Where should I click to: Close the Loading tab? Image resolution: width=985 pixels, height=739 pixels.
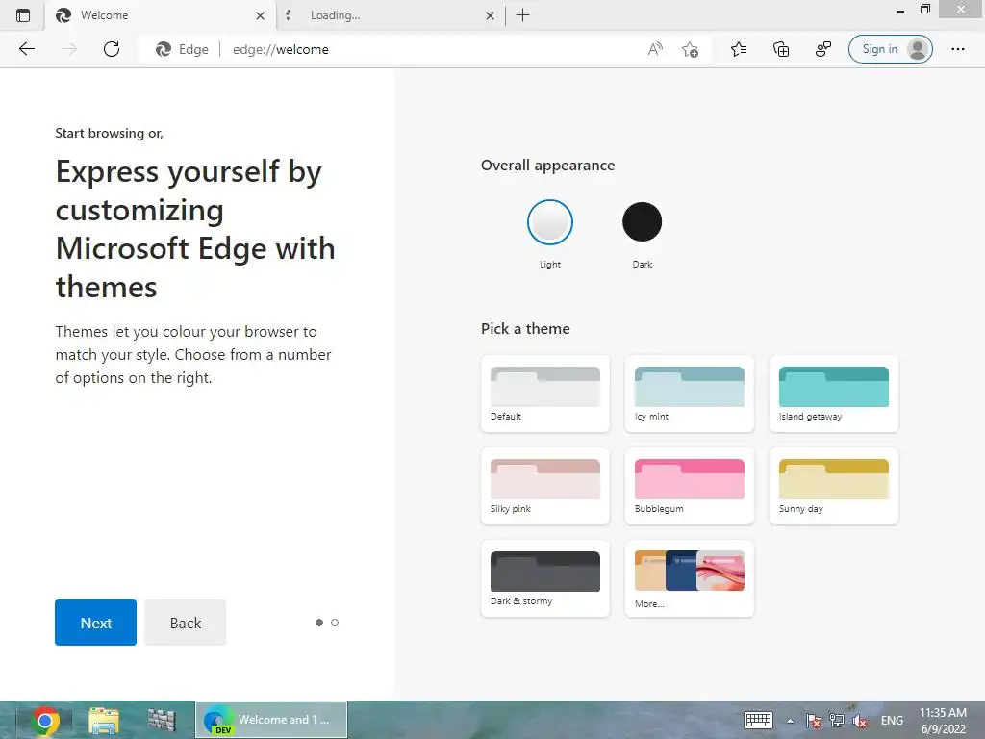pyautogui.click(x=490, y=15)
